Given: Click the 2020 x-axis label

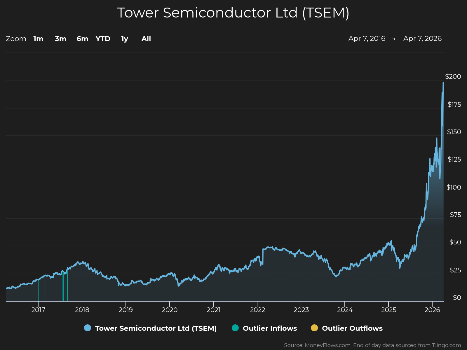Looking at the screenshot, I should tap(170, 310).
